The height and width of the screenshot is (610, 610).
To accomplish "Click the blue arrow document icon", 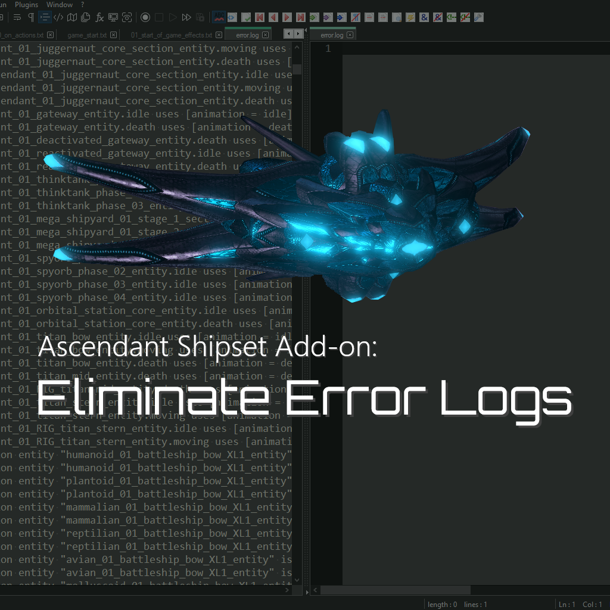I will [x=342, y=17].
